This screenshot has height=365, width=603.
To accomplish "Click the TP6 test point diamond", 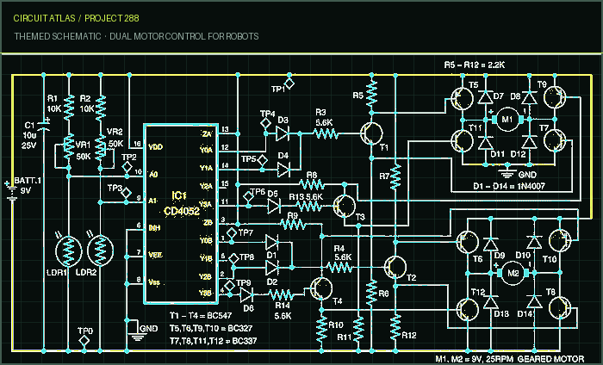I will click(249, 197).
